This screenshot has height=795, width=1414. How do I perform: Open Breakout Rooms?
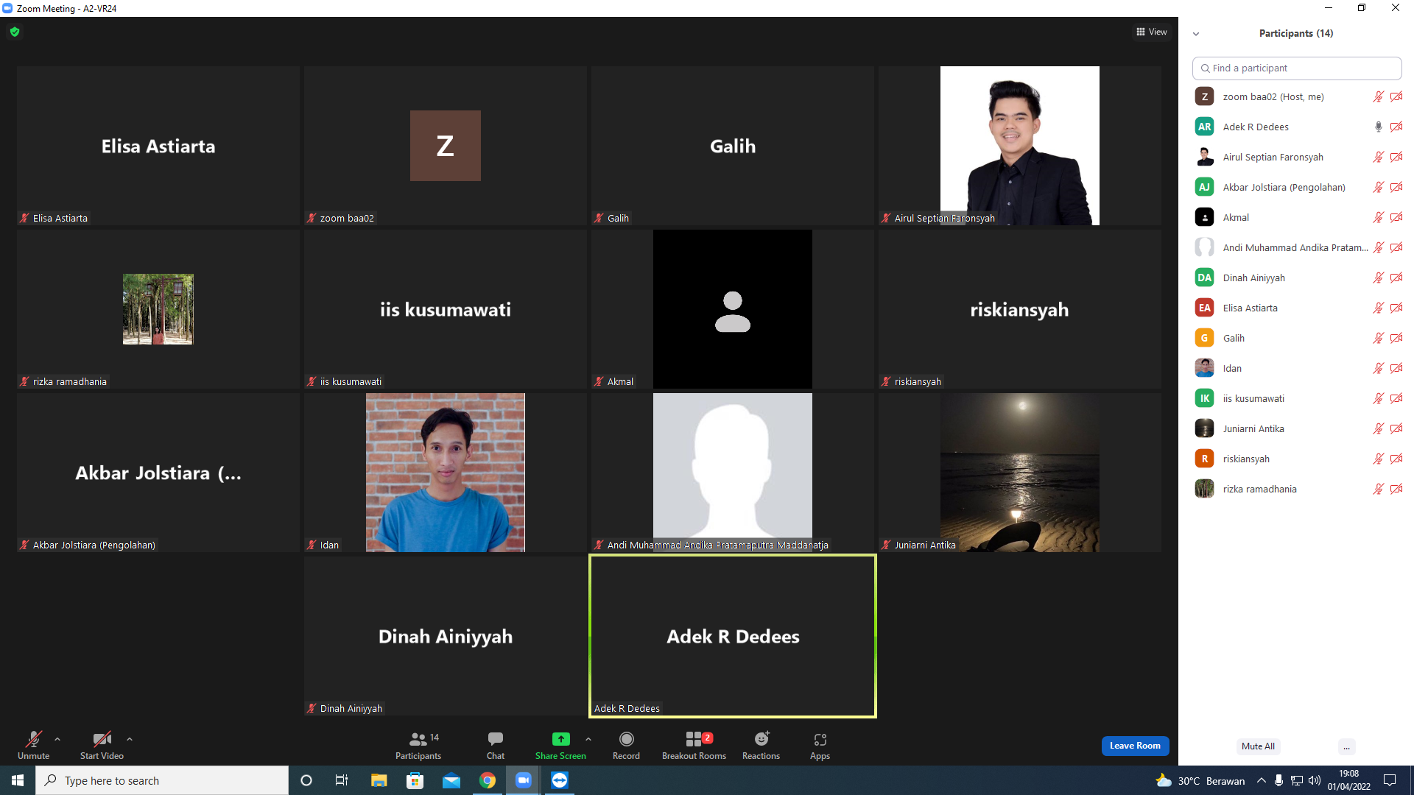694,745
